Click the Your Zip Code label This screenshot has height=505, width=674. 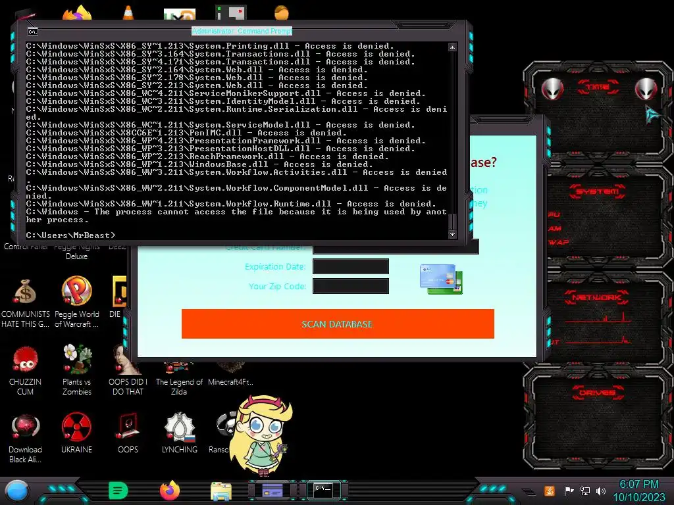click(x=277, y=287)
